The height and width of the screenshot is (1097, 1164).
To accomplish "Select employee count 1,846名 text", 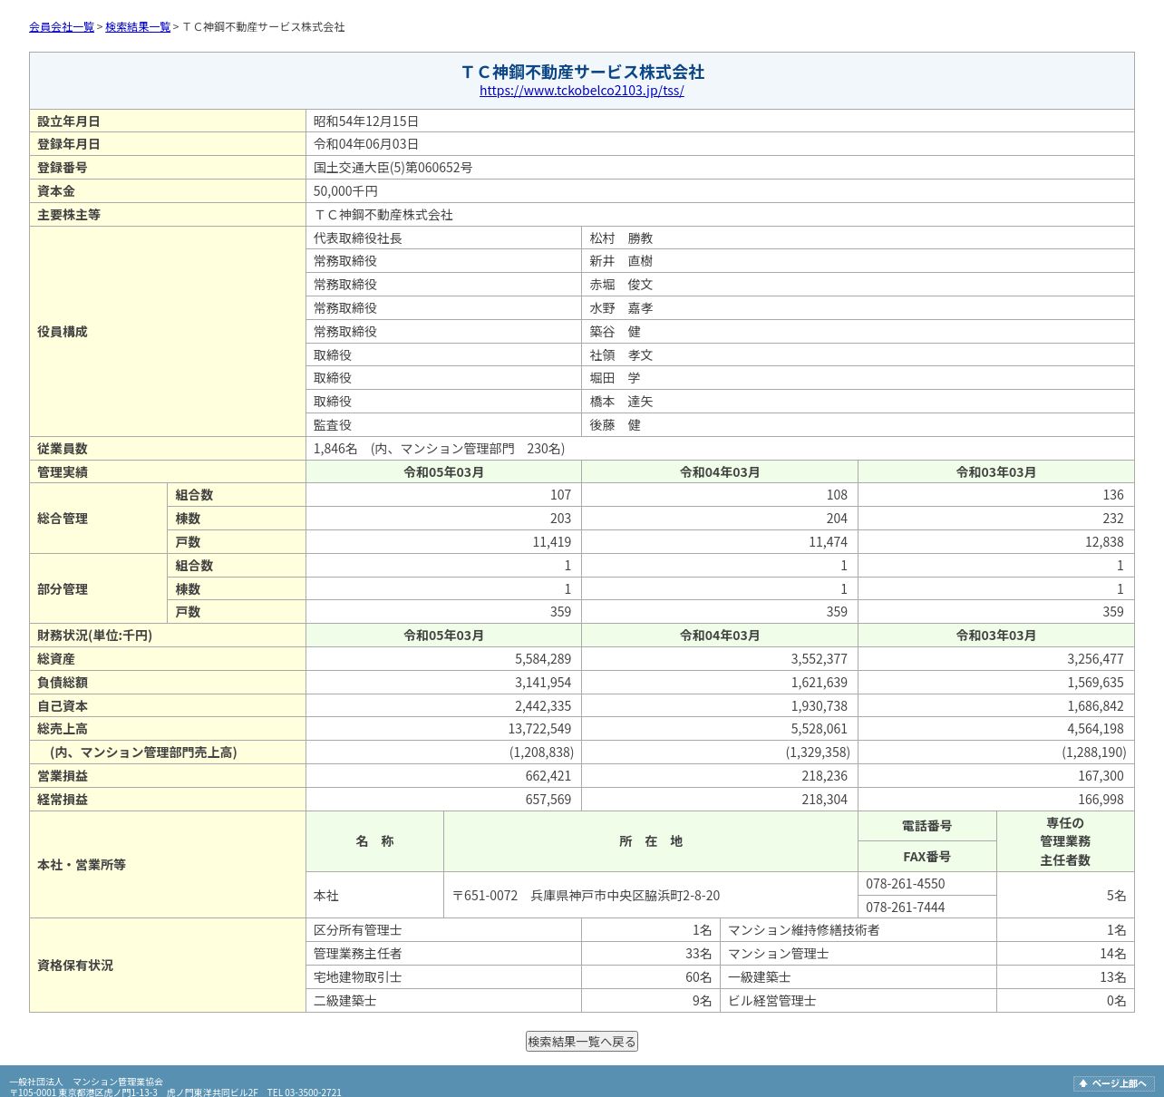I will point(335,449).
